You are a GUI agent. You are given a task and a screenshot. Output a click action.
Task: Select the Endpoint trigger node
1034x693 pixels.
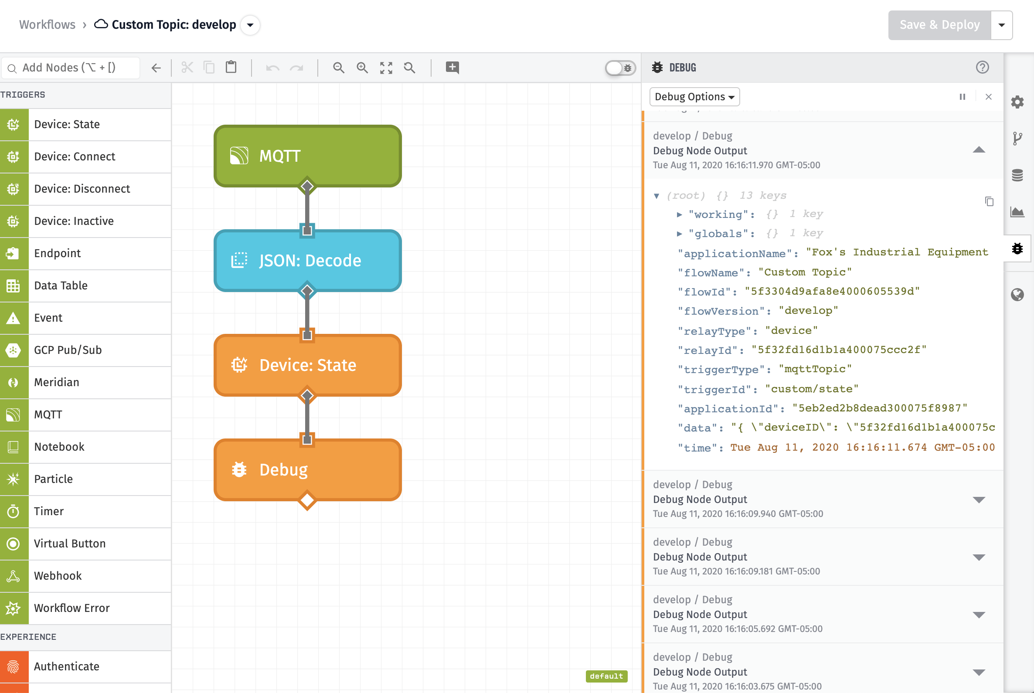[x=85, y=254]
